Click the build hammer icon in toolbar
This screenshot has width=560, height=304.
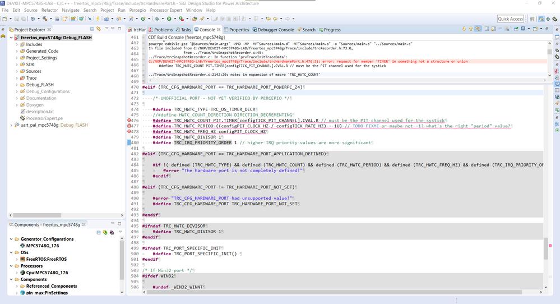click(45, 19)
